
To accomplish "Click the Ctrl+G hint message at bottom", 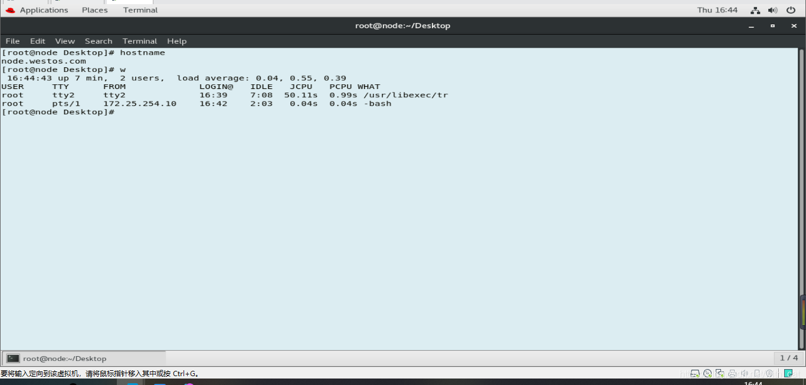I will tap(100, 374).
